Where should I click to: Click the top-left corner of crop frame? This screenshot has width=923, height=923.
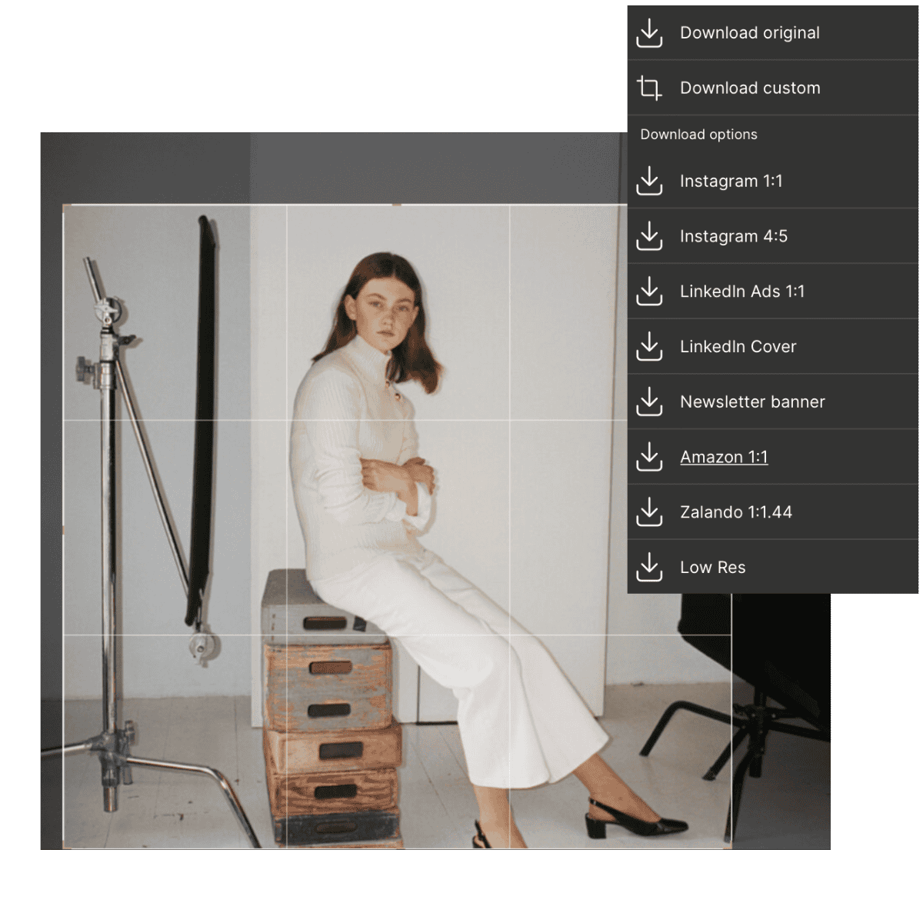click(x=64, y=205)
